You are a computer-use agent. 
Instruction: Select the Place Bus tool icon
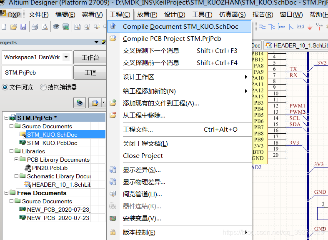click(271, 27)
